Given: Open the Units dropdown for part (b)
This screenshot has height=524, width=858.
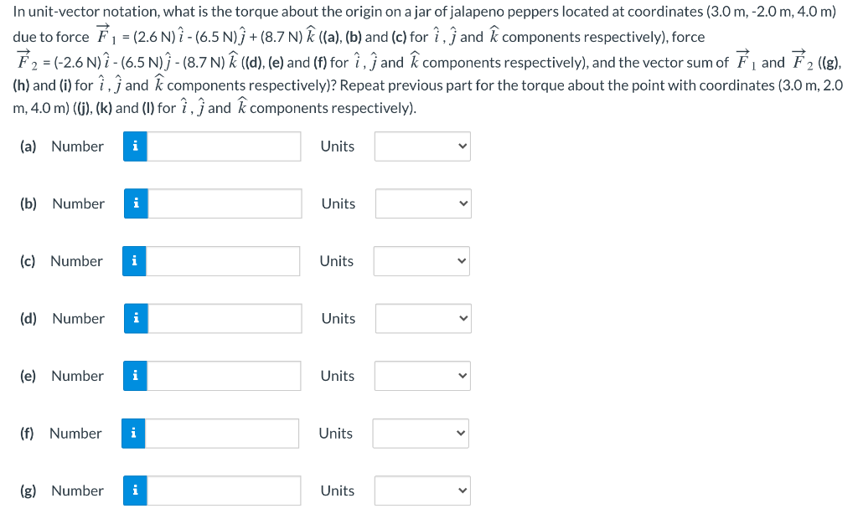Looking at the screenshot, I should tap(423, 203).
